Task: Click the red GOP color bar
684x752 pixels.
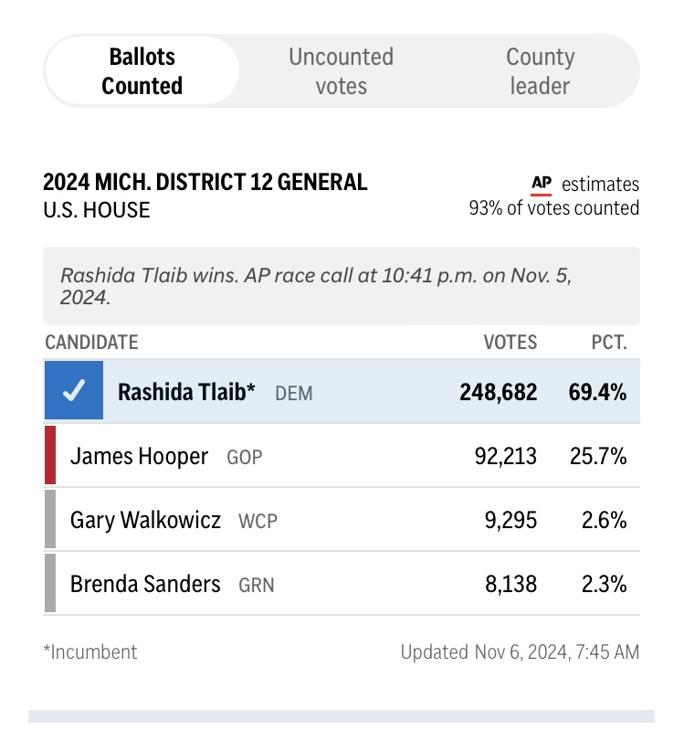Action: pos(49,455)
